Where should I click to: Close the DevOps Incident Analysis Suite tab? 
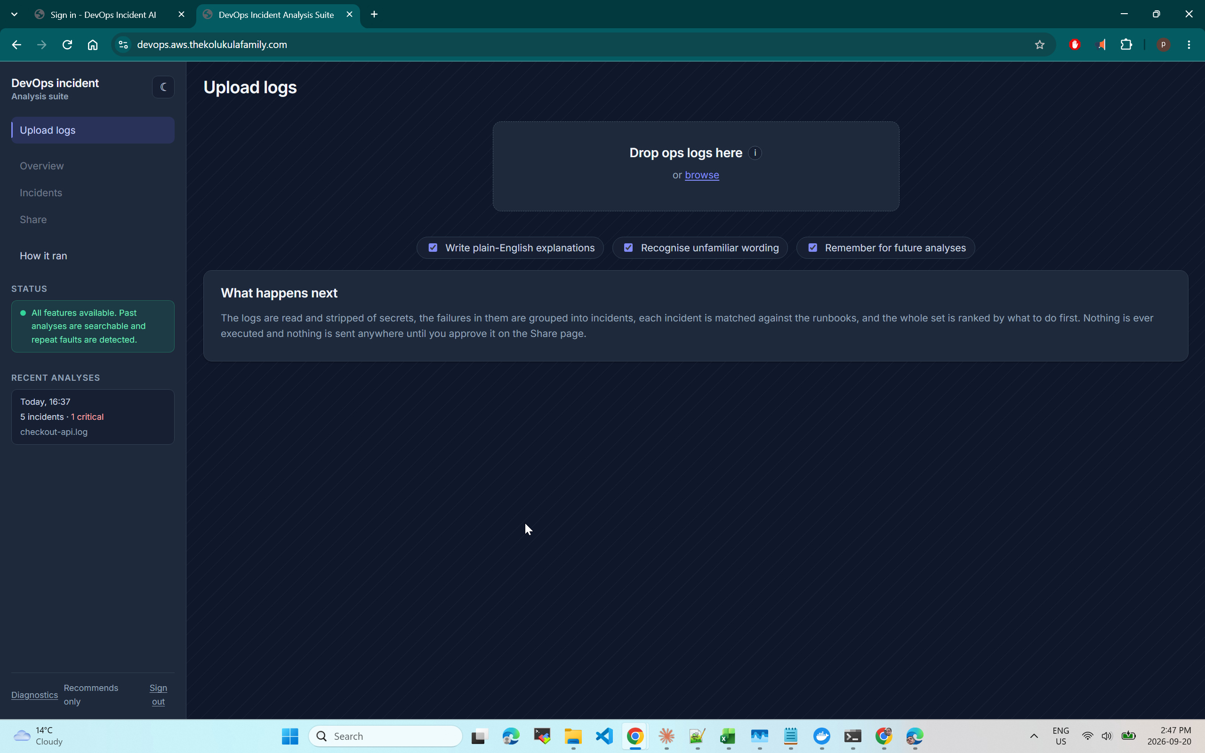click(350, 15)
